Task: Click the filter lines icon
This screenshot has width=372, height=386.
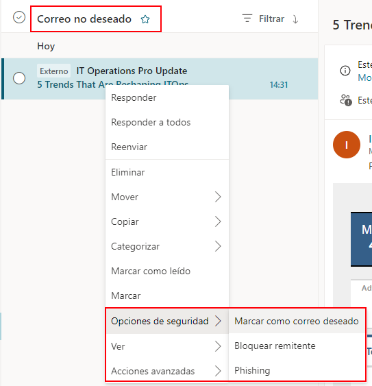Action: 247,19
